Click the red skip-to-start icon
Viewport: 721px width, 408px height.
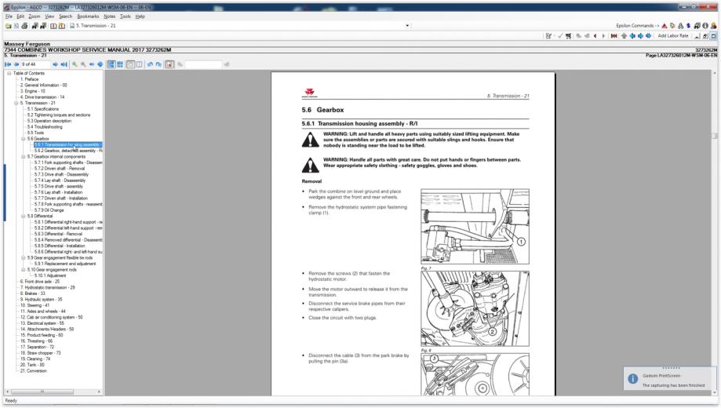click(x=614, y=36)
